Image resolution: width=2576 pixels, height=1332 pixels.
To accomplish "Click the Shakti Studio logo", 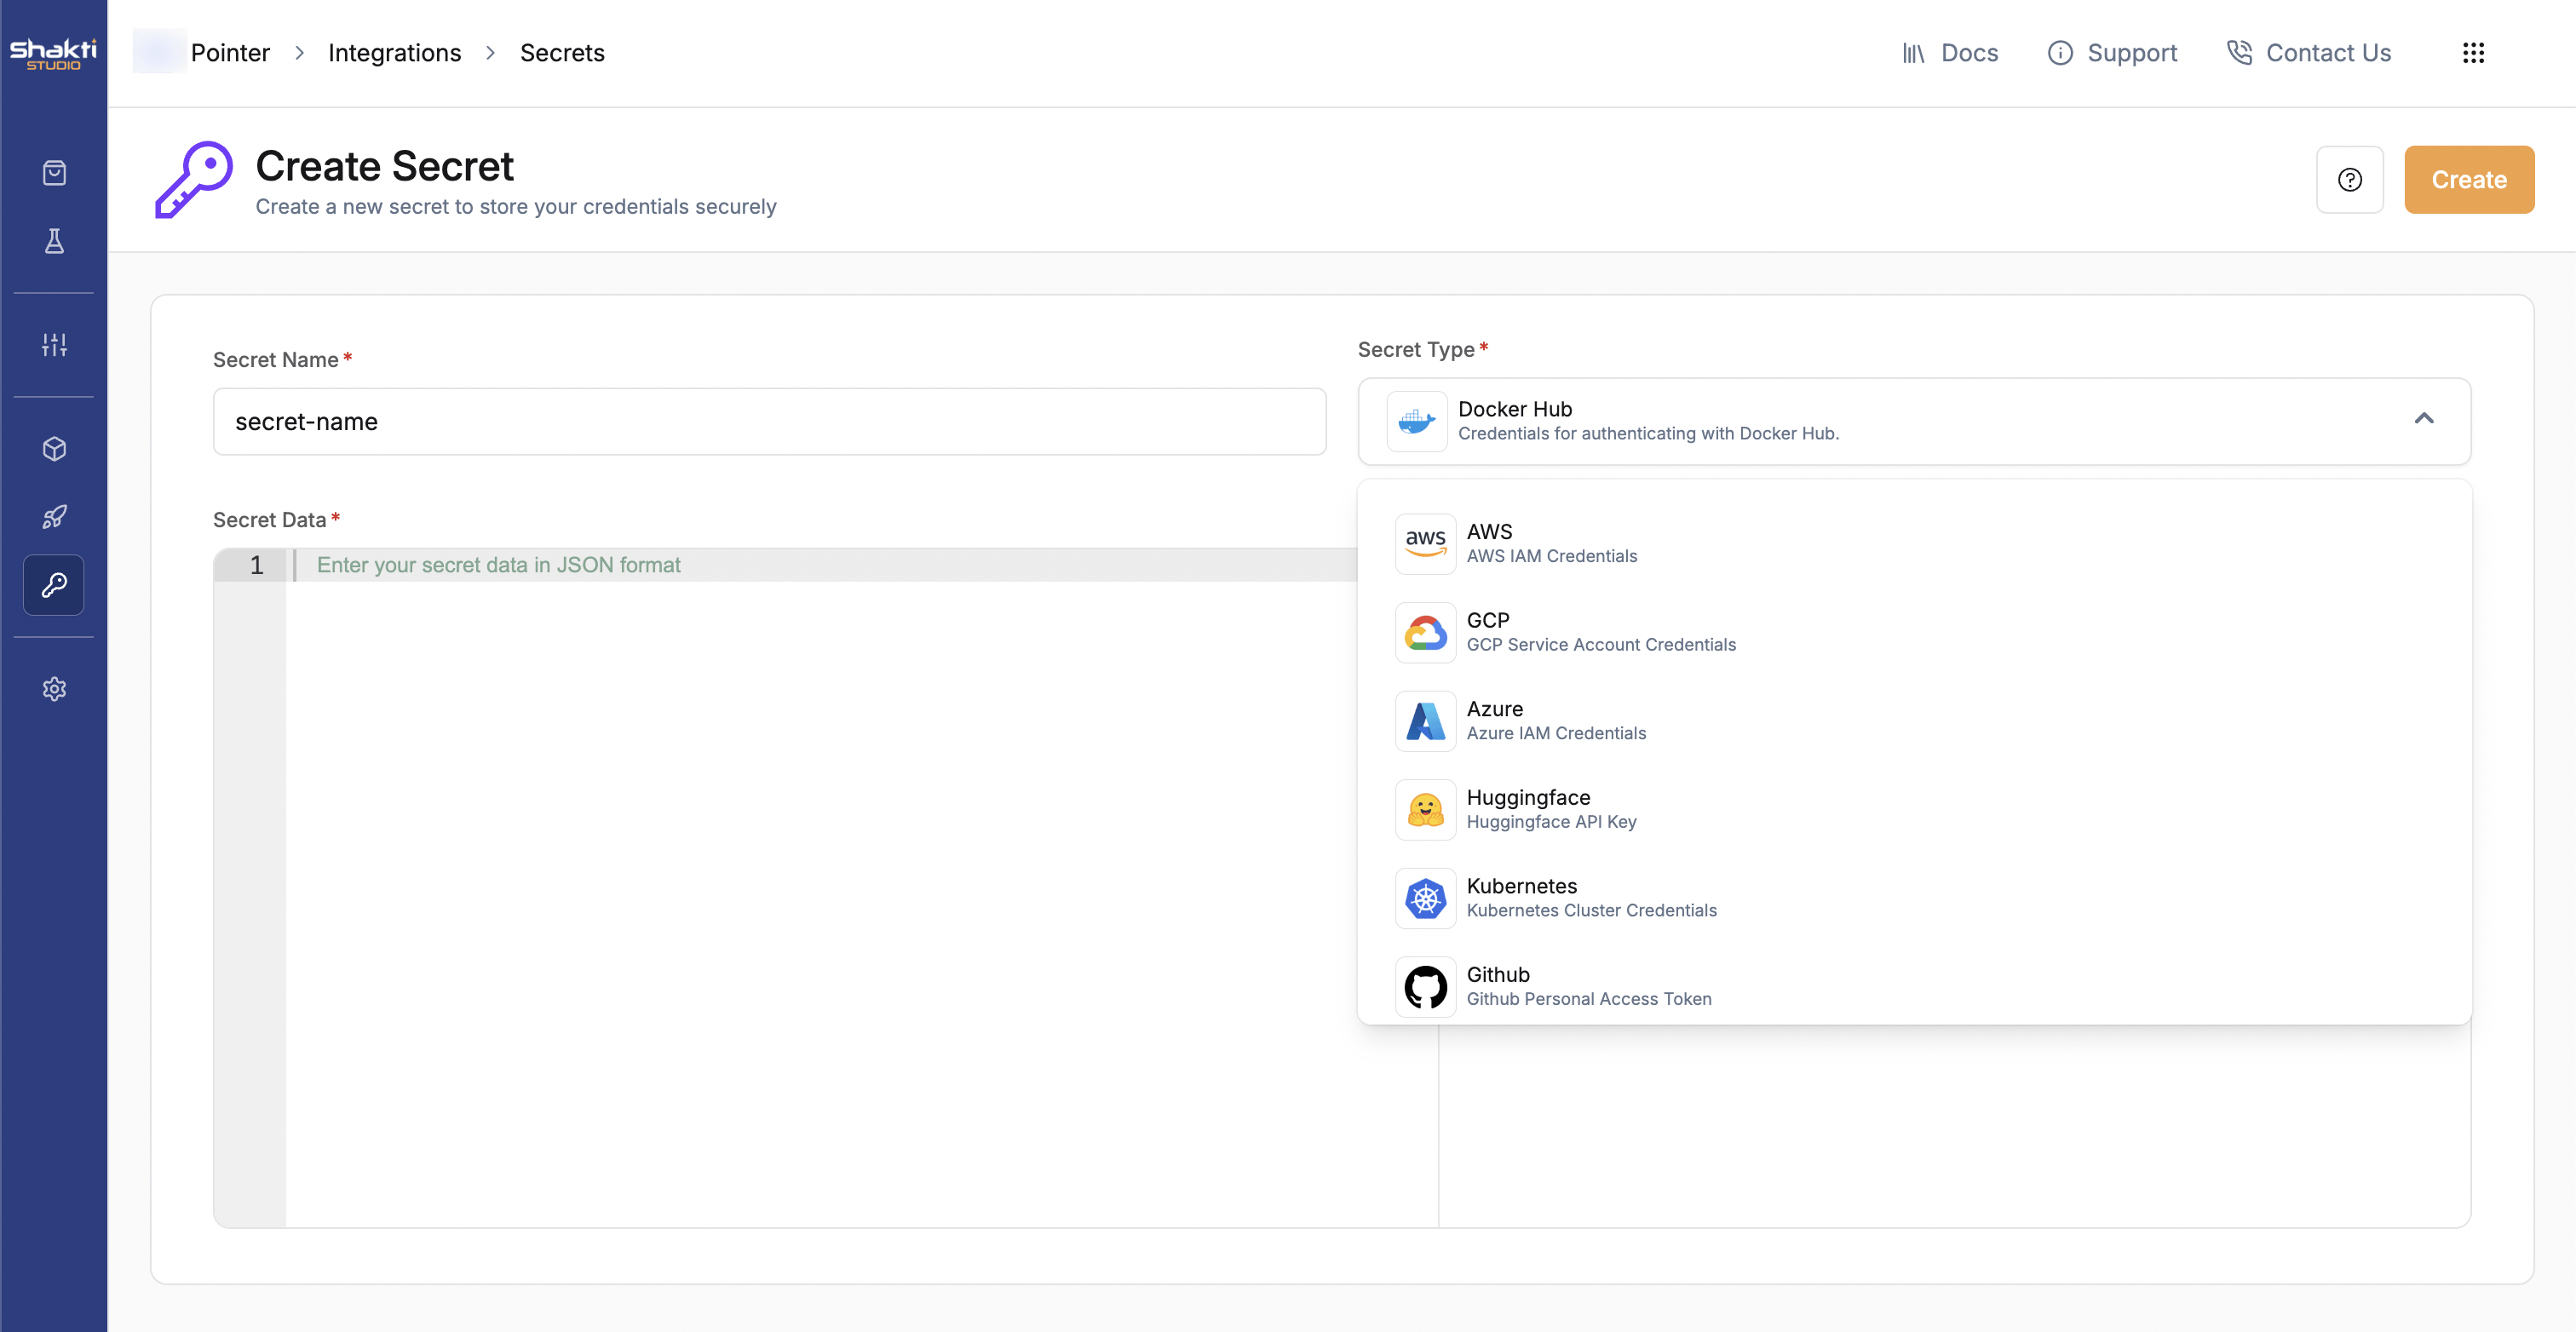I will click(x=53, y=53).
